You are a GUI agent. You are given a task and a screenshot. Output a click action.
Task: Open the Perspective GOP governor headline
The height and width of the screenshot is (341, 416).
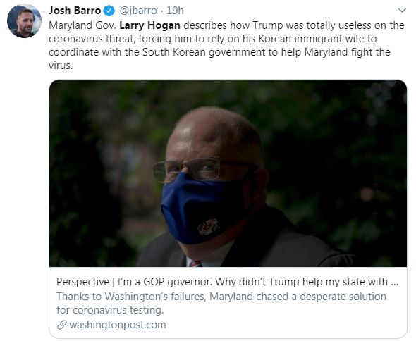227,282
